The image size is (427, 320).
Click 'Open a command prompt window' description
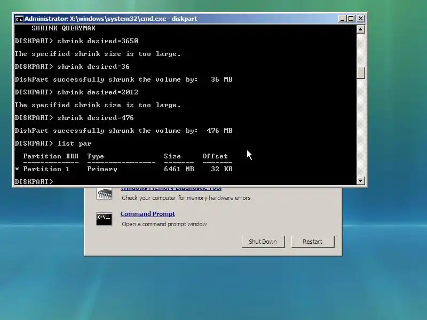tap(164, 224)
